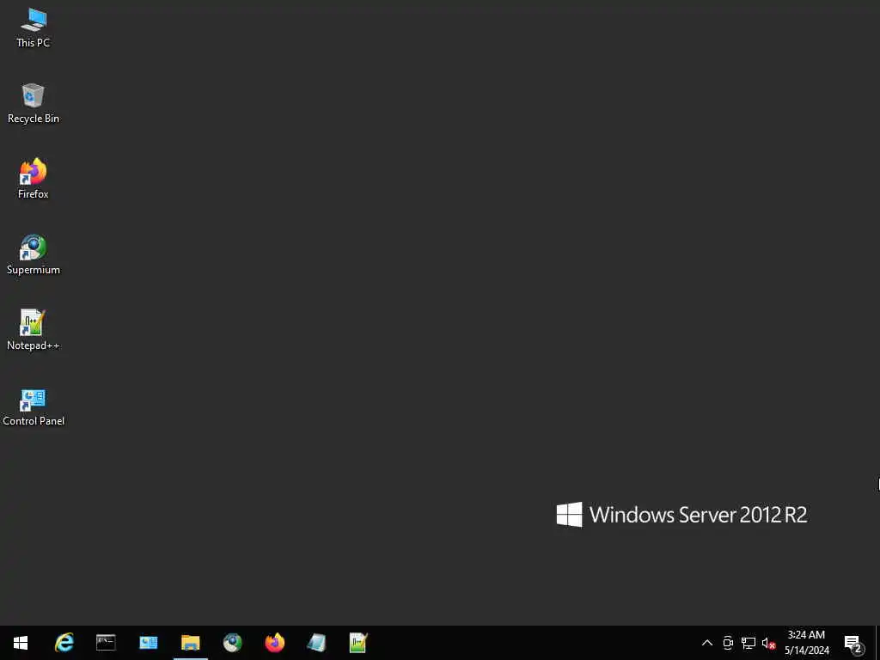Open the blue notebook app on the taskbar
880x660 pixels.
pos(316,643)
